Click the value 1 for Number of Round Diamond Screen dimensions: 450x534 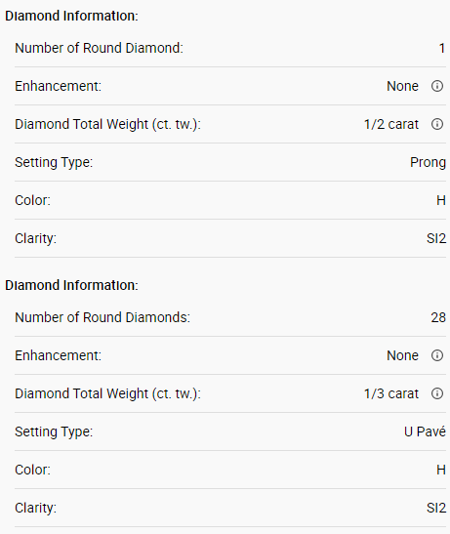point(442,48)
